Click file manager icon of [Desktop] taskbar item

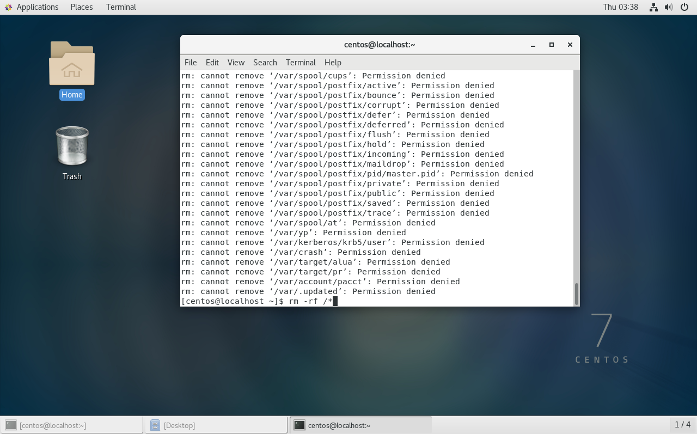coord(155,425)
